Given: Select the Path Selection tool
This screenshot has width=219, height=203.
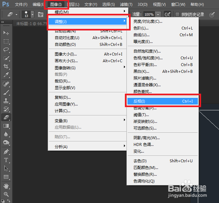Looking at the screenshot, I should (x=6, y=168).
